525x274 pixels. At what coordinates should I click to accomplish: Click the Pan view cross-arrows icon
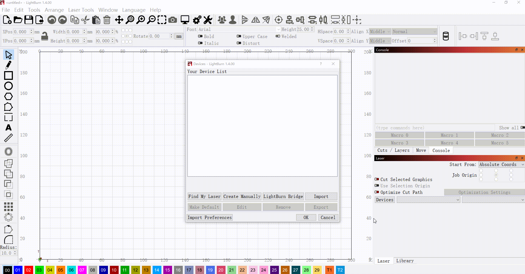119,20
